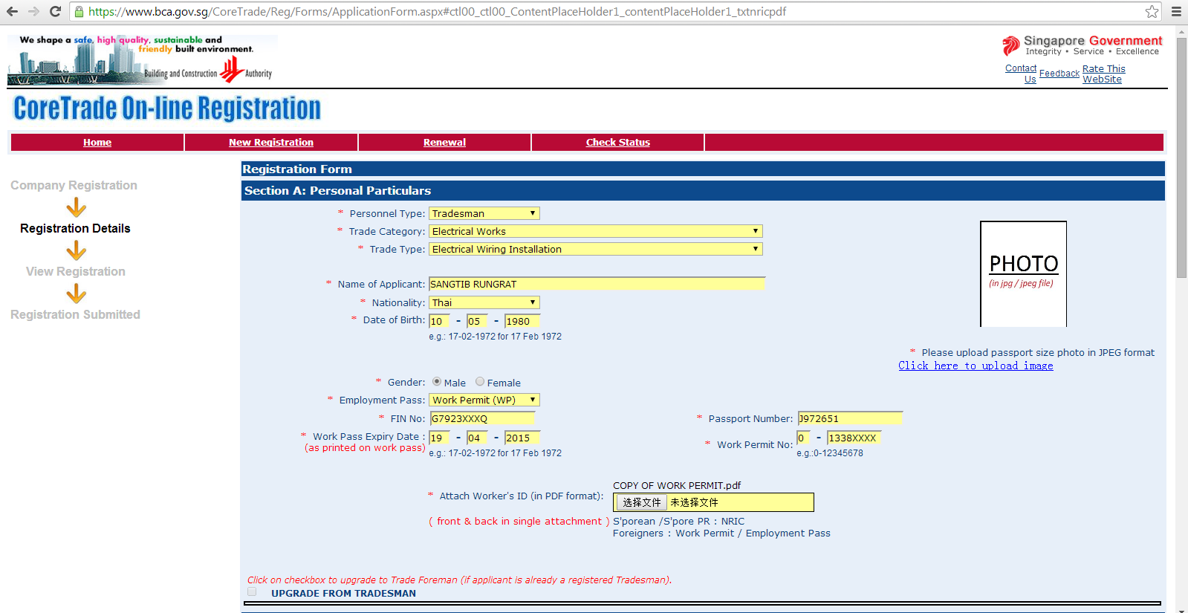Click the browser forward arrow
The image size is (1188, 613).
coord(33,11)
